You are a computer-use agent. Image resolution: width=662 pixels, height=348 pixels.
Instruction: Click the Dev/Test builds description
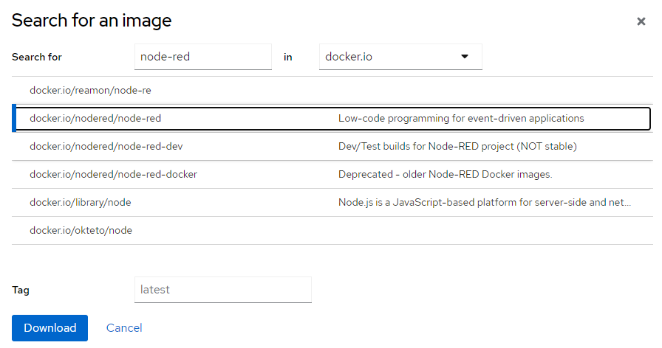[457, 146]
